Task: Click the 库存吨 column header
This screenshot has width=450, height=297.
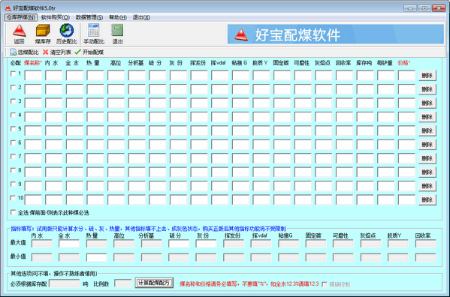Action: click(x=364, y=63)
